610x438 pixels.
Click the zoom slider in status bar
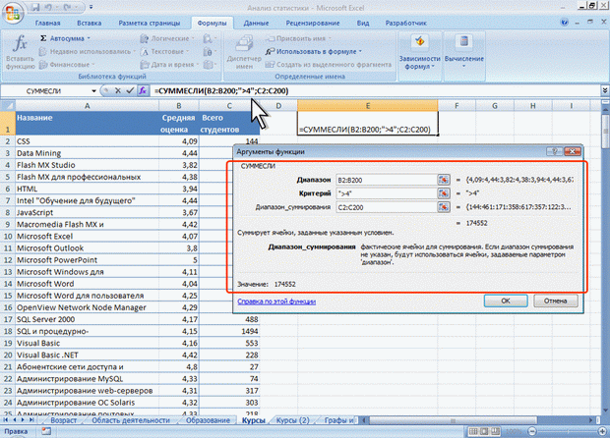pyautogui.click(x=568, y=431)
